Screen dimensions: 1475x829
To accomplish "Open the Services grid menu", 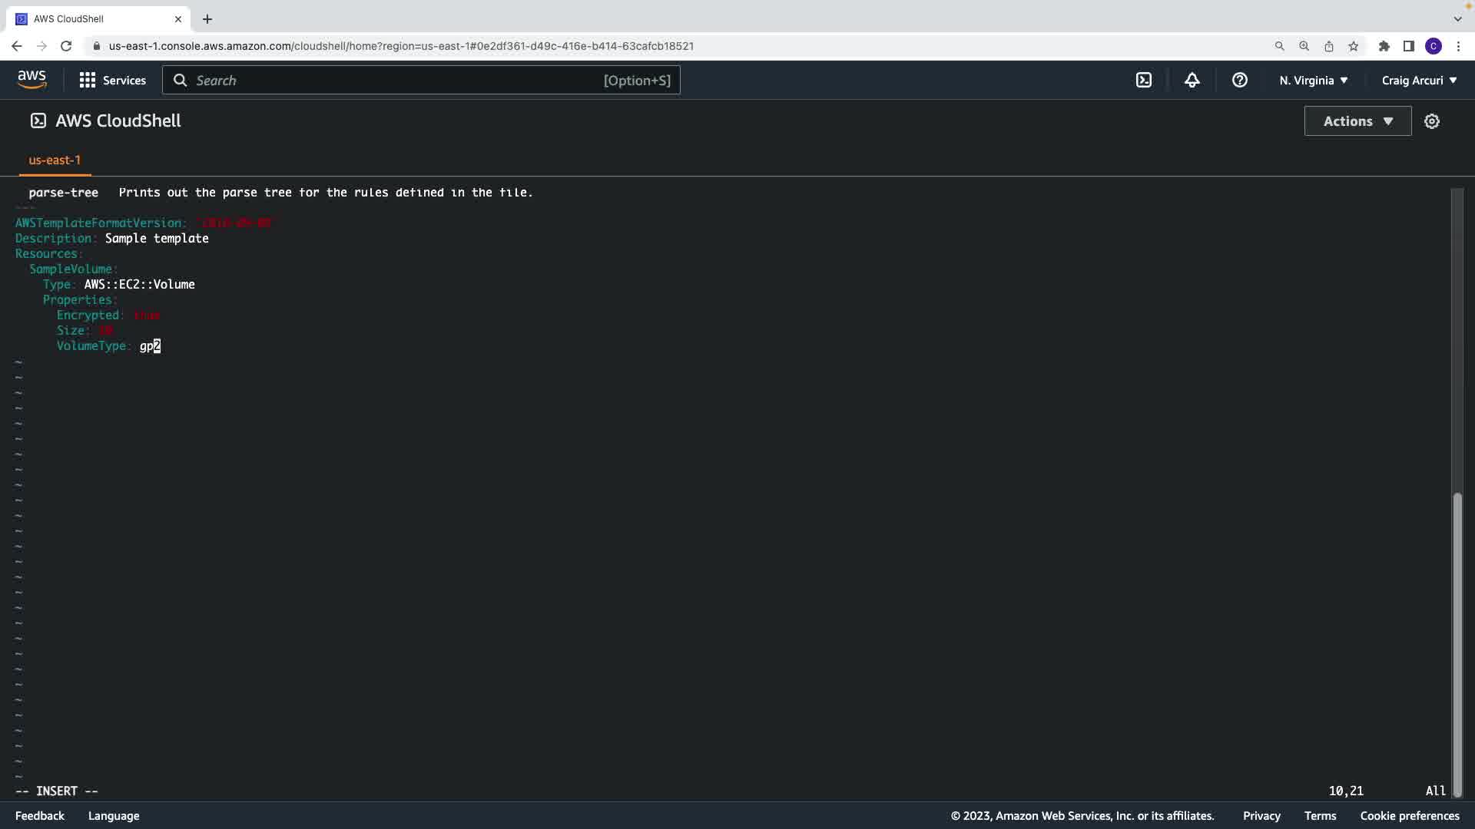I will pos(112,80).
